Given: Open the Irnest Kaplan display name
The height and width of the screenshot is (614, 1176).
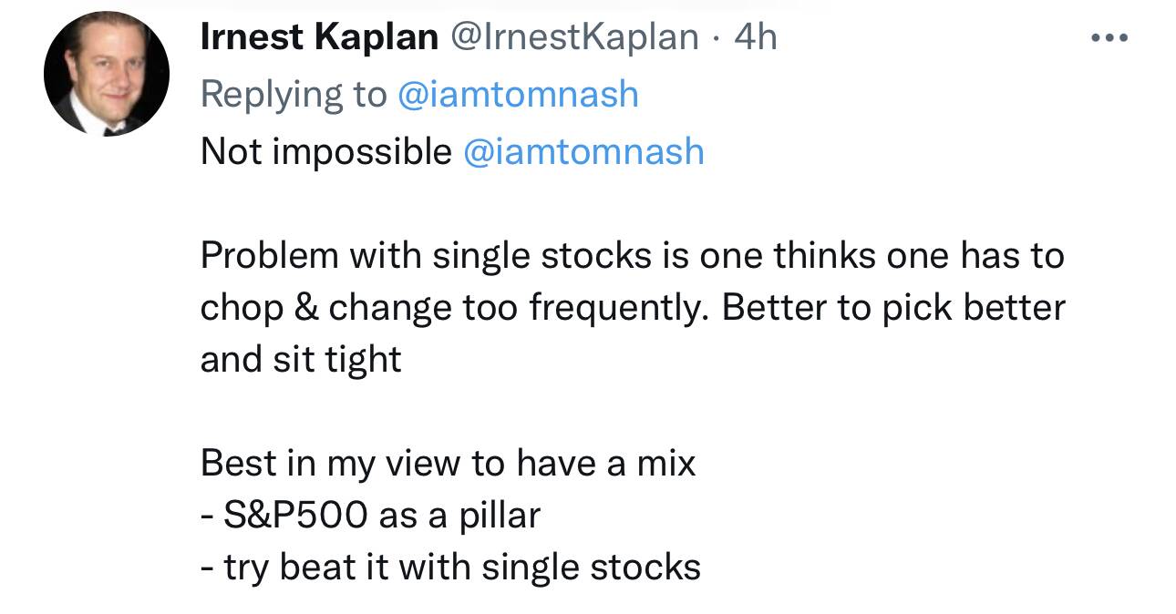Looking at the screenshot, I should [x=318, y=37].
